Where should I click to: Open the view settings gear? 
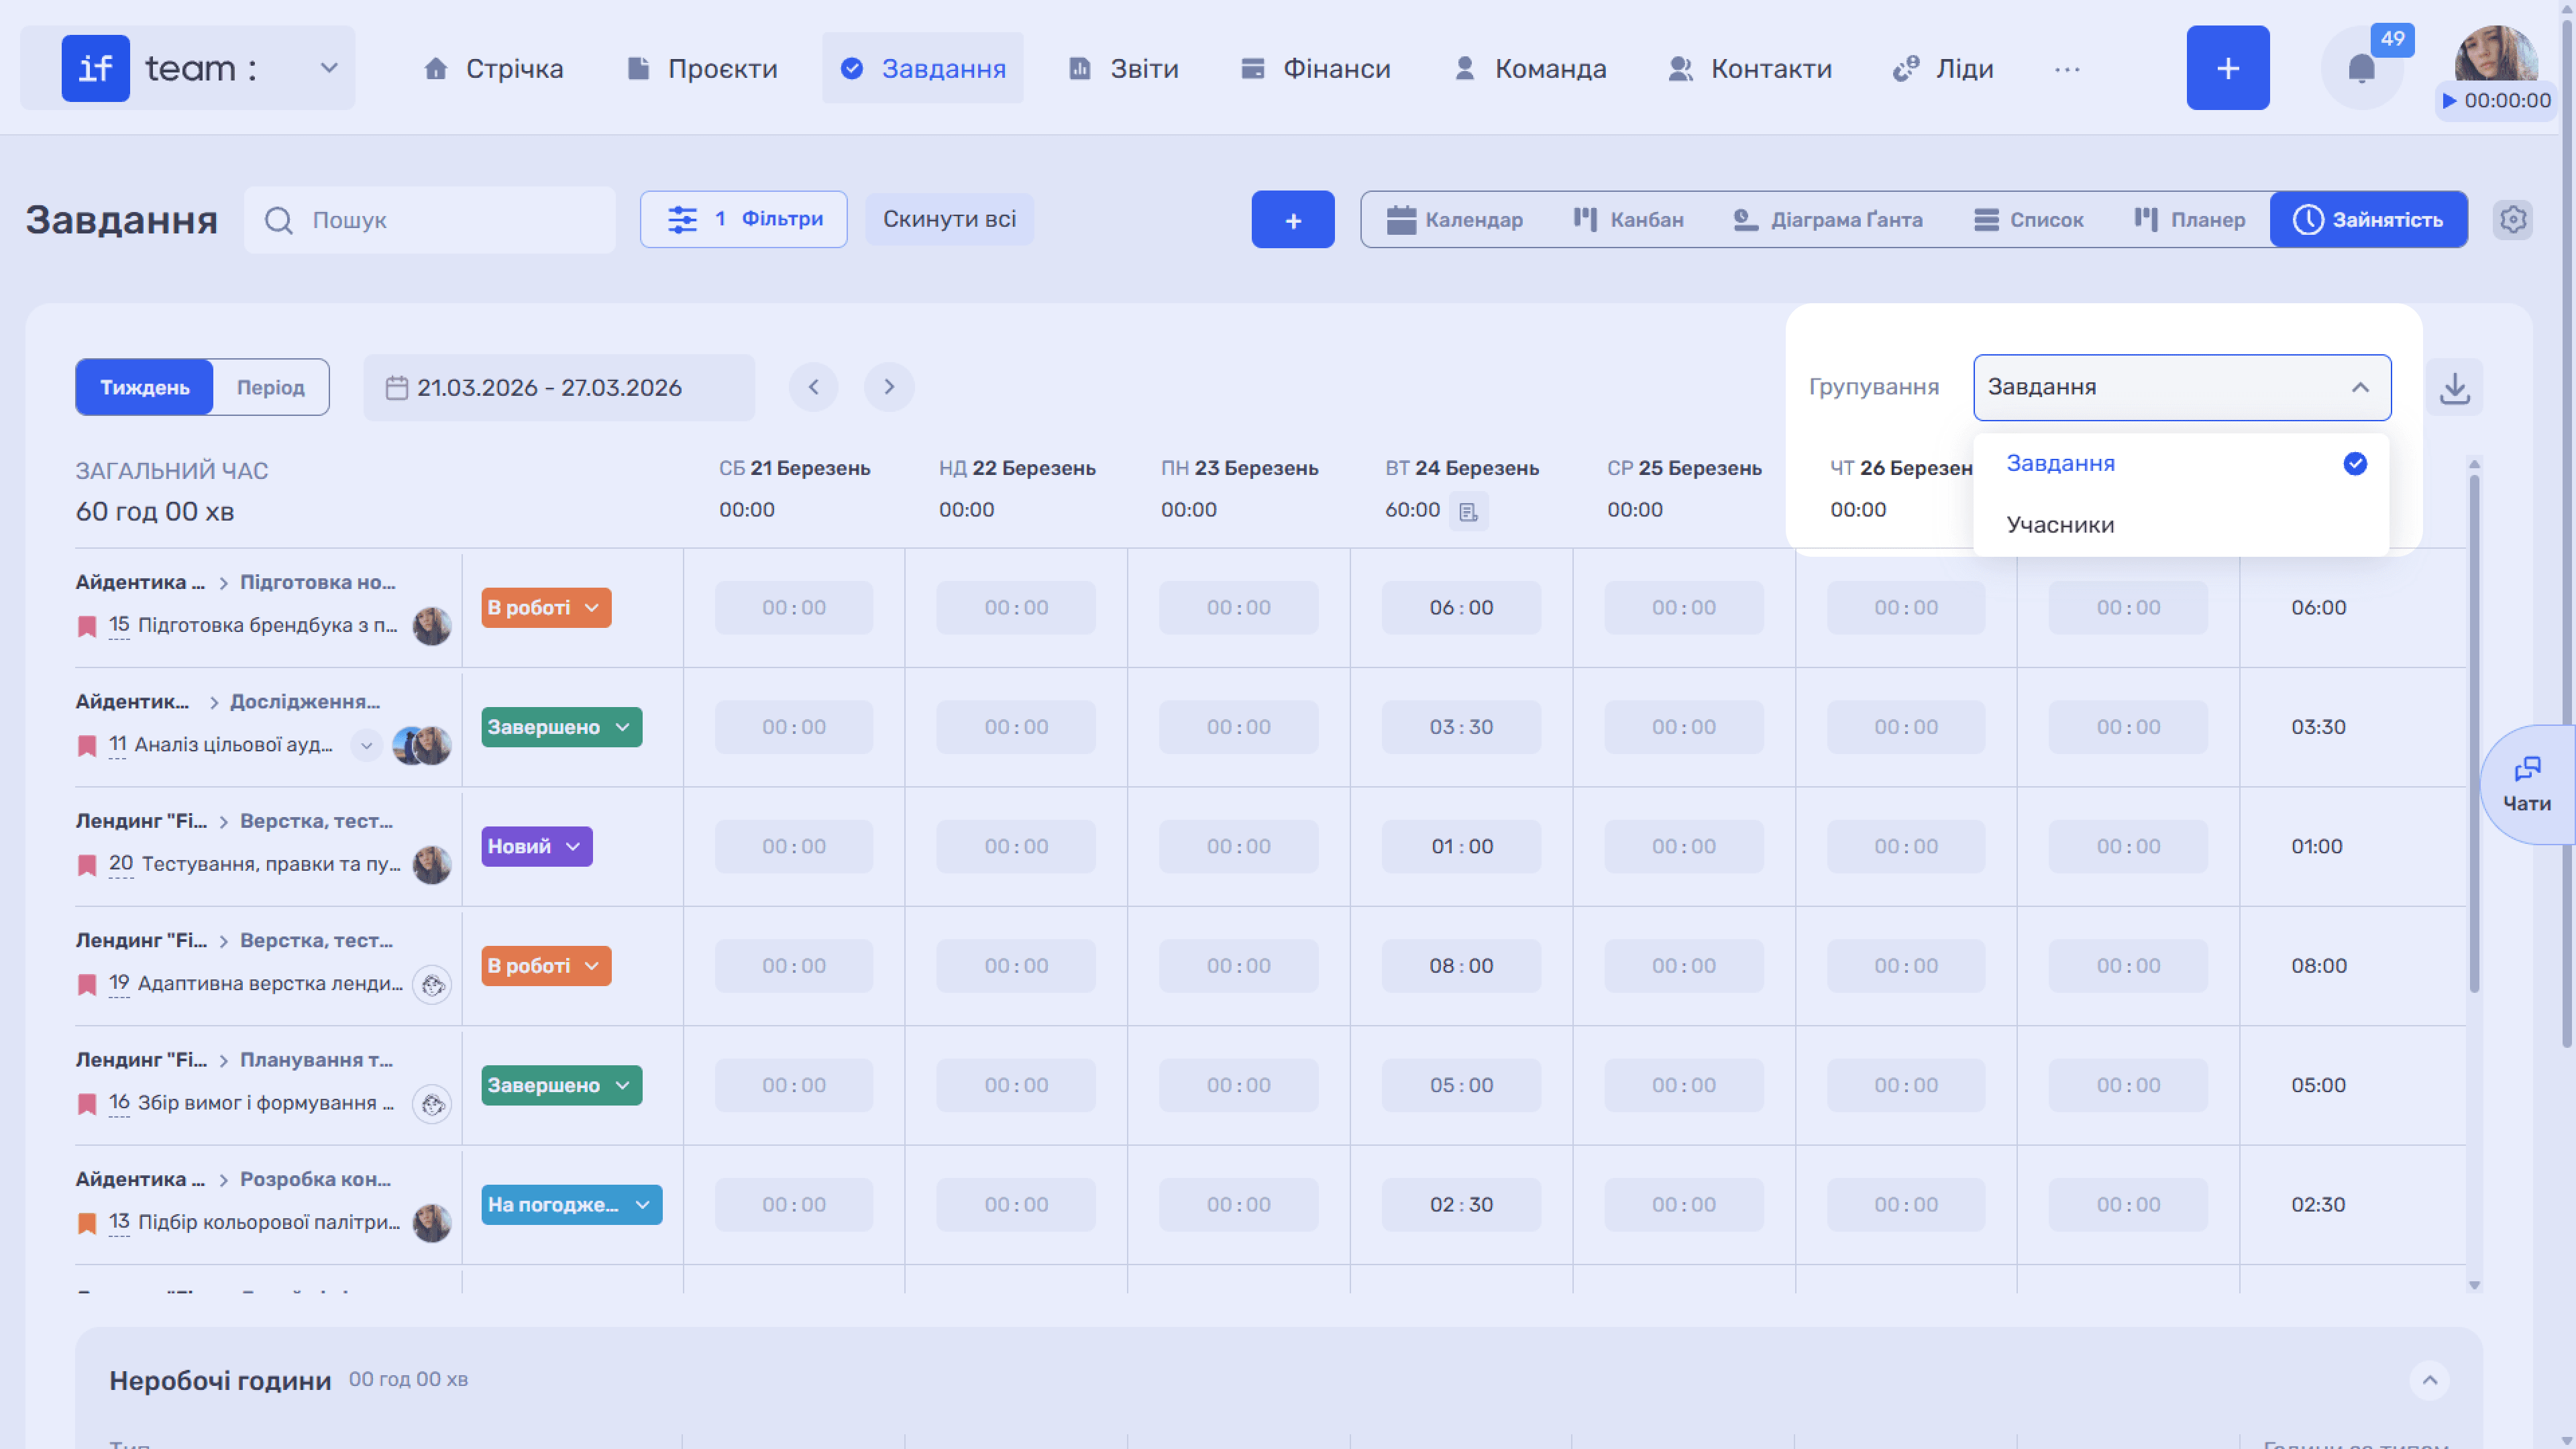point(2513,219)
